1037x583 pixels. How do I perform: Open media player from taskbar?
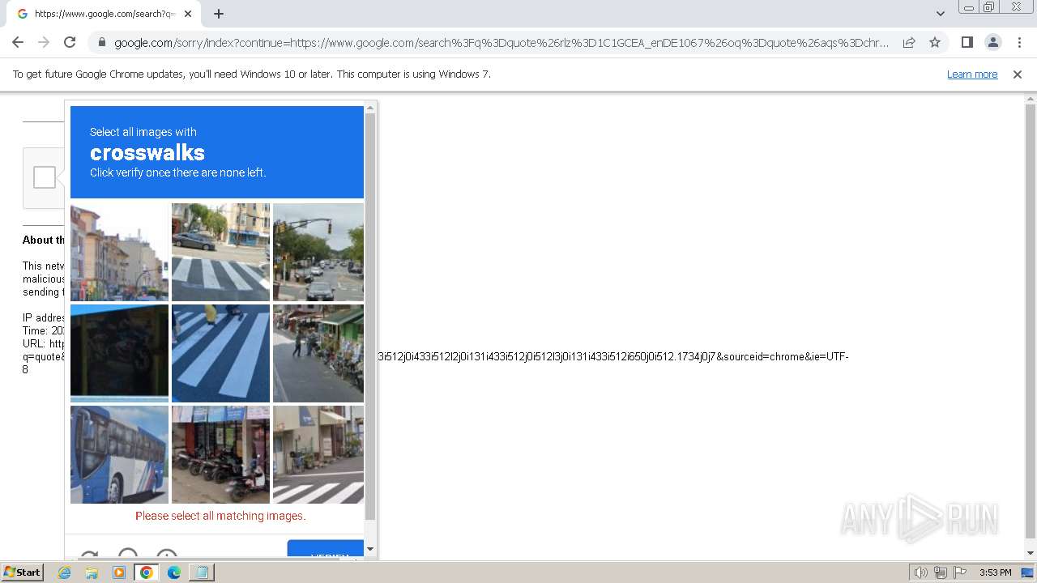(119, 572)
